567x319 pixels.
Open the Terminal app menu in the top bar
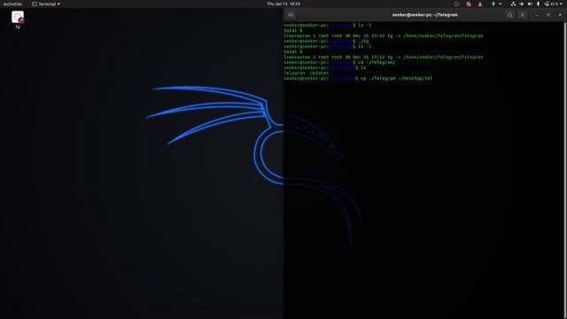point(46,4)
